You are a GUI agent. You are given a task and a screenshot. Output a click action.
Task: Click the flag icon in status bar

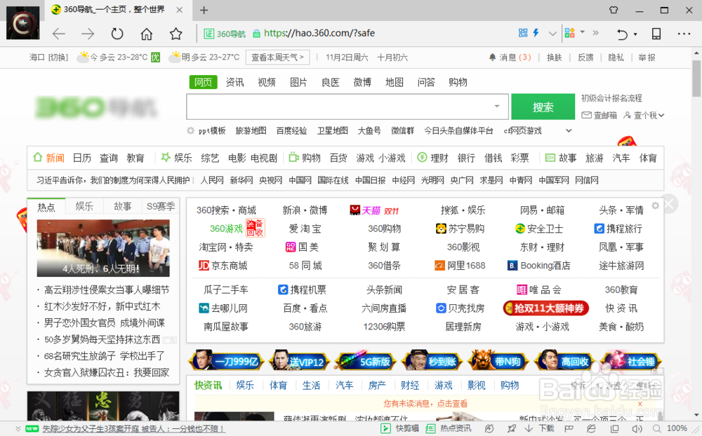pos(569,428)
